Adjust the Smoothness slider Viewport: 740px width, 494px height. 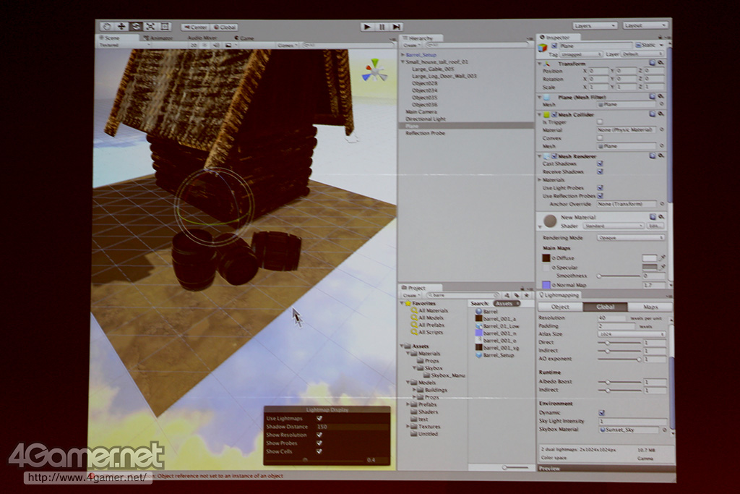(x=619, y=276)
